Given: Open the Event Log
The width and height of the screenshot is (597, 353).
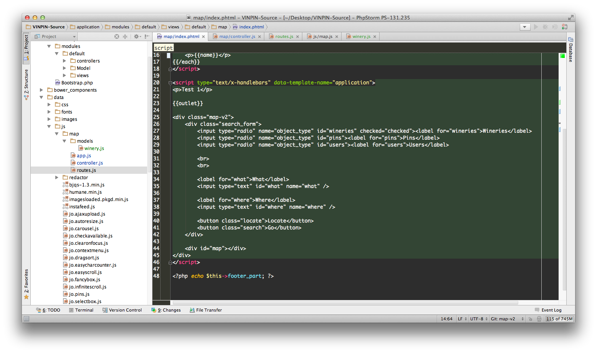Looking at the screenshot, I should pyautogui.click(x=548, y=310).
